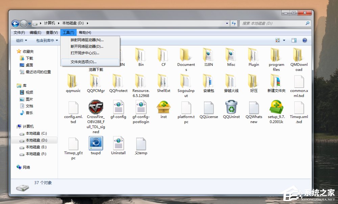The width and height of the screenshot is (338, 204).
Task: Click the help question mark icon
Action: tap(305, 40)
